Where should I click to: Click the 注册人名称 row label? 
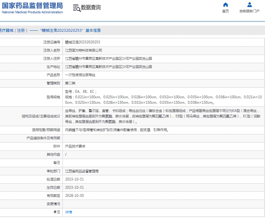point(51,50)
